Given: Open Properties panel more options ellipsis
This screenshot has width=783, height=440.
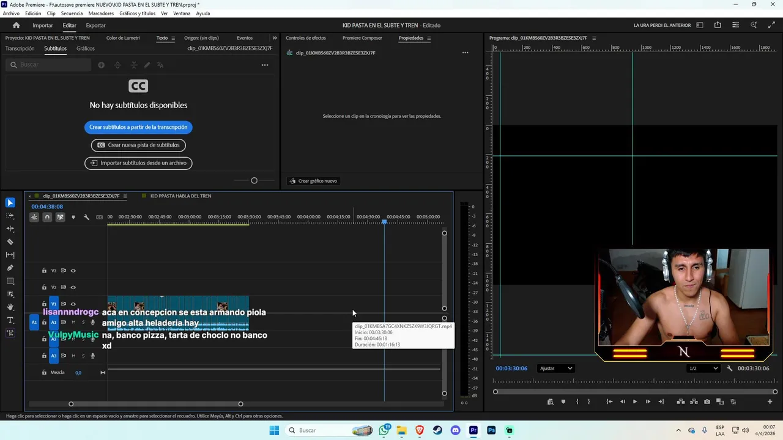Looking at the screenshot, I should [x=465, y=53].
